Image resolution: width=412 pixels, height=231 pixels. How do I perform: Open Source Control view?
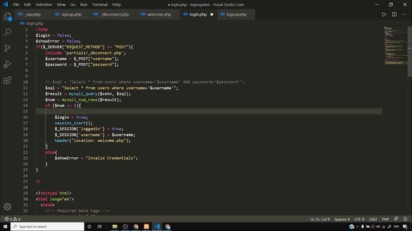click(x=7, y=48)
